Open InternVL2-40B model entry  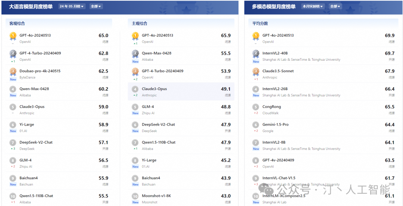point(275,53)
